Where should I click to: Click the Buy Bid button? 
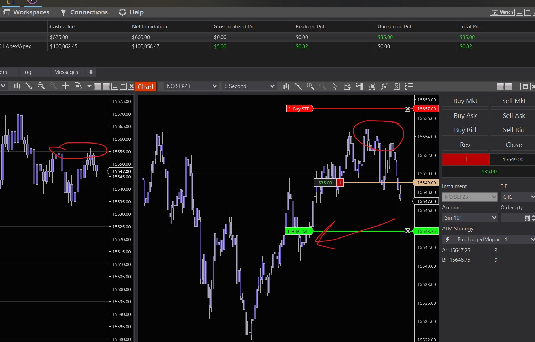(465, 130)
